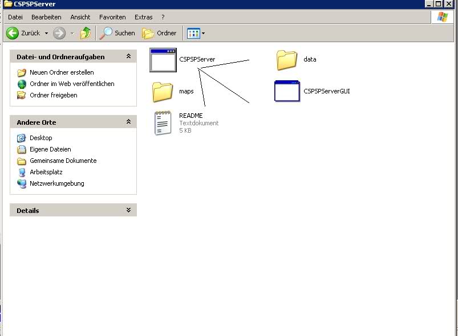Expand the Details panel
This screenshot has height=336, width=458.
point(128,210)
